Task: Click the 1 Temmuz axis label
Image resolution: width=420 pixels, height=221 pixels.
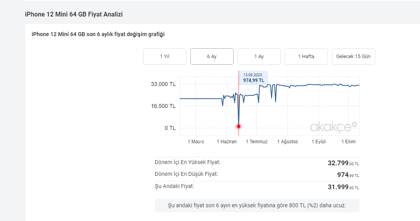Action: pyautogui.click(x=256, y=142)
